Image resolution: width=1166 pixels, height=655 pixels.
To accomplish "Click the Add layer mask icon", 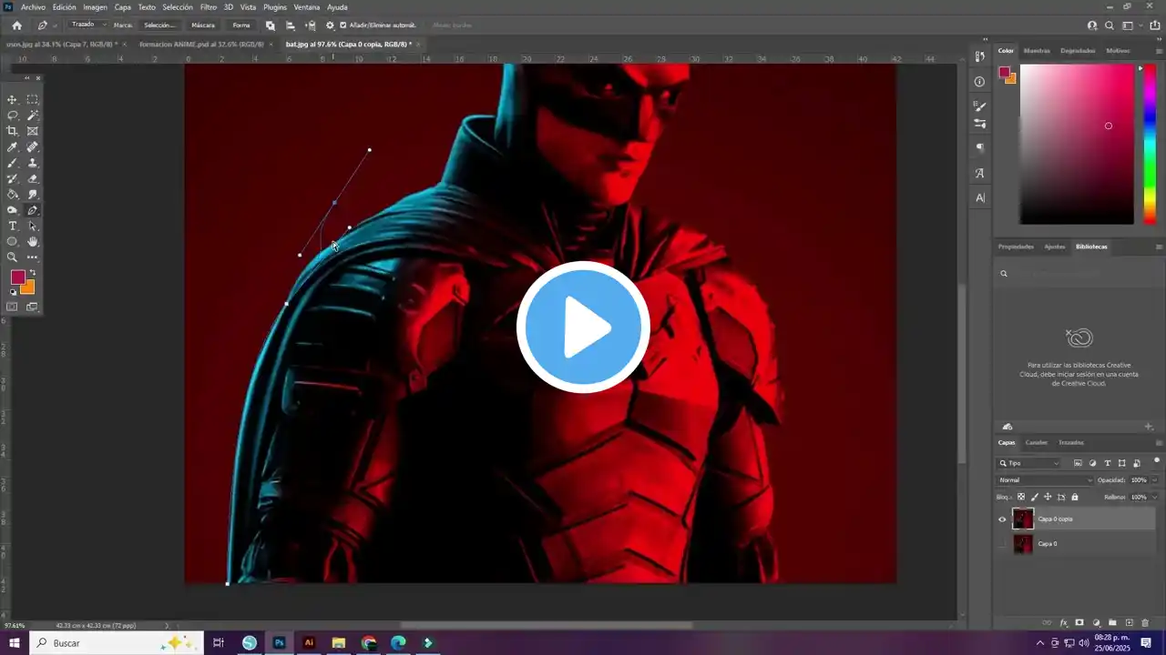I will [x=1079, y=623].
